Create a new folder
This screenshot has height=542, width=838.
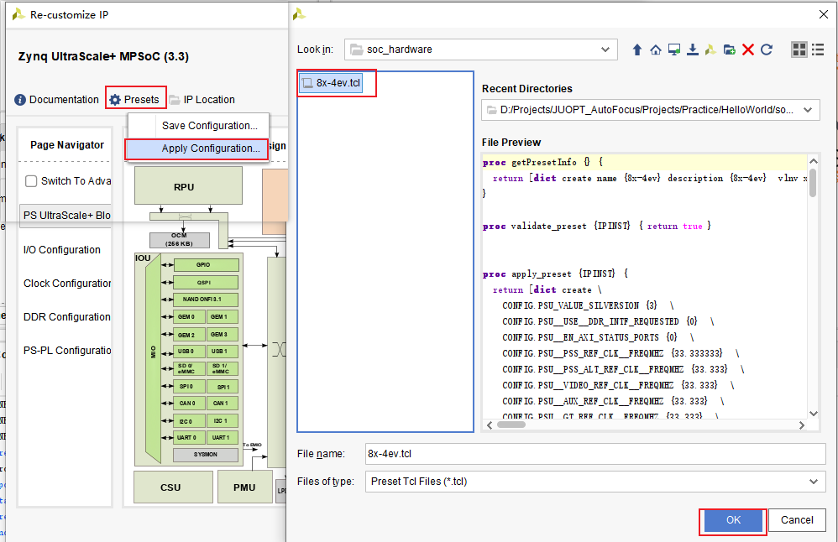click(x=730, y=50)
